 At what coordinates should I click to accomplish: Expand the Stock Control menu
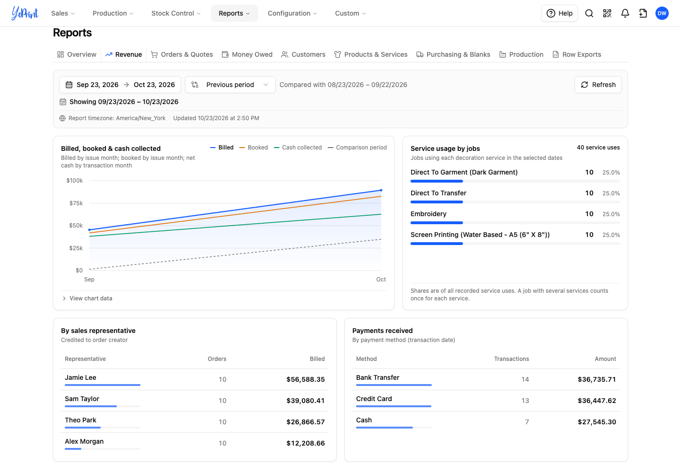[176, 13]
